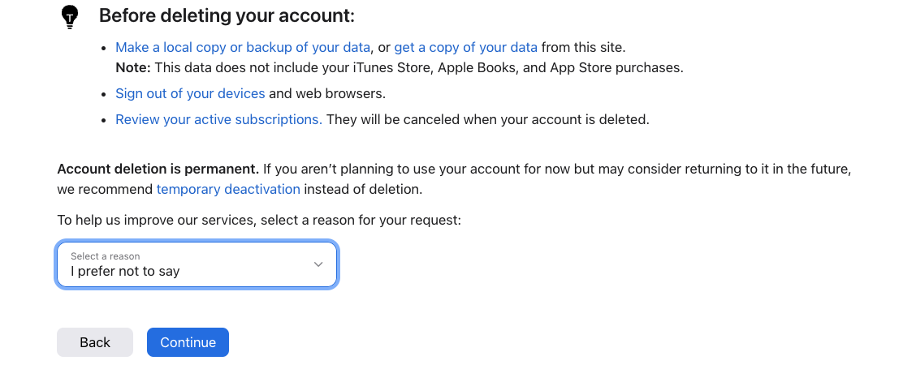The height and width of the screenshot is (382, 916).
Task: Go back with the Back button
Action: coord(95,342)
